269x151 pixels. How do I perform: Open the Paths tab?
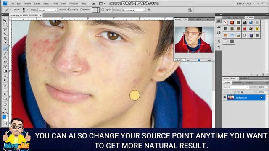click(x=249, y=83)
